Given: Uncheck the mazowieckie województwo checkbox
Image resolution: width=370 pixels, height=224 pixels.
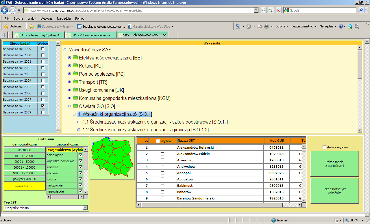Looking at the screenshot, I should tap(80, 191).
